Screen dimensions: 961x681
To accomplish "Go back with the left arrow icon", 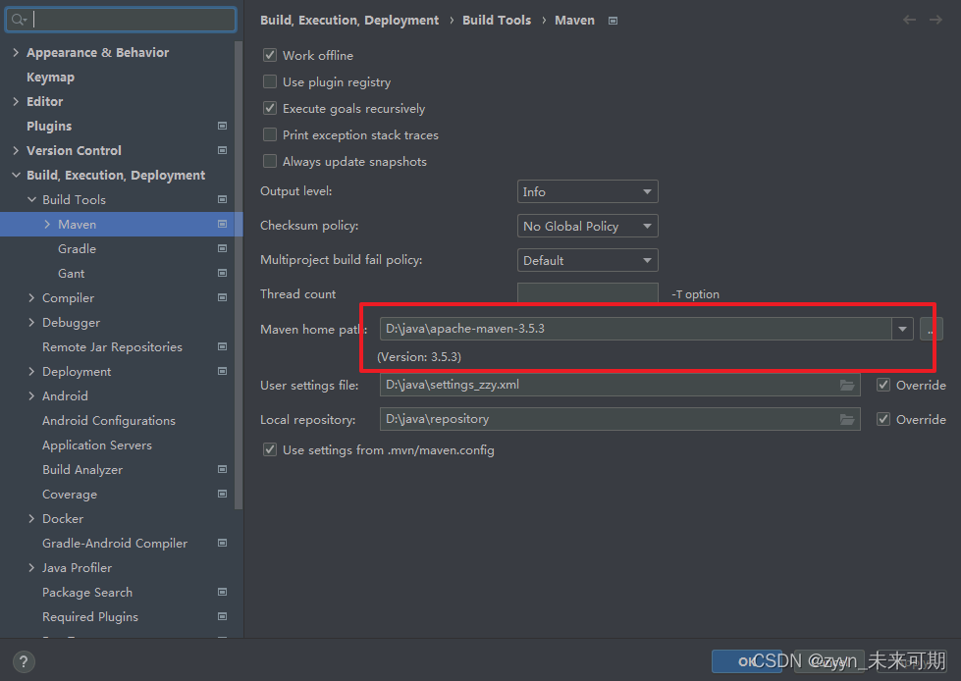I will (x=910, y=21).
